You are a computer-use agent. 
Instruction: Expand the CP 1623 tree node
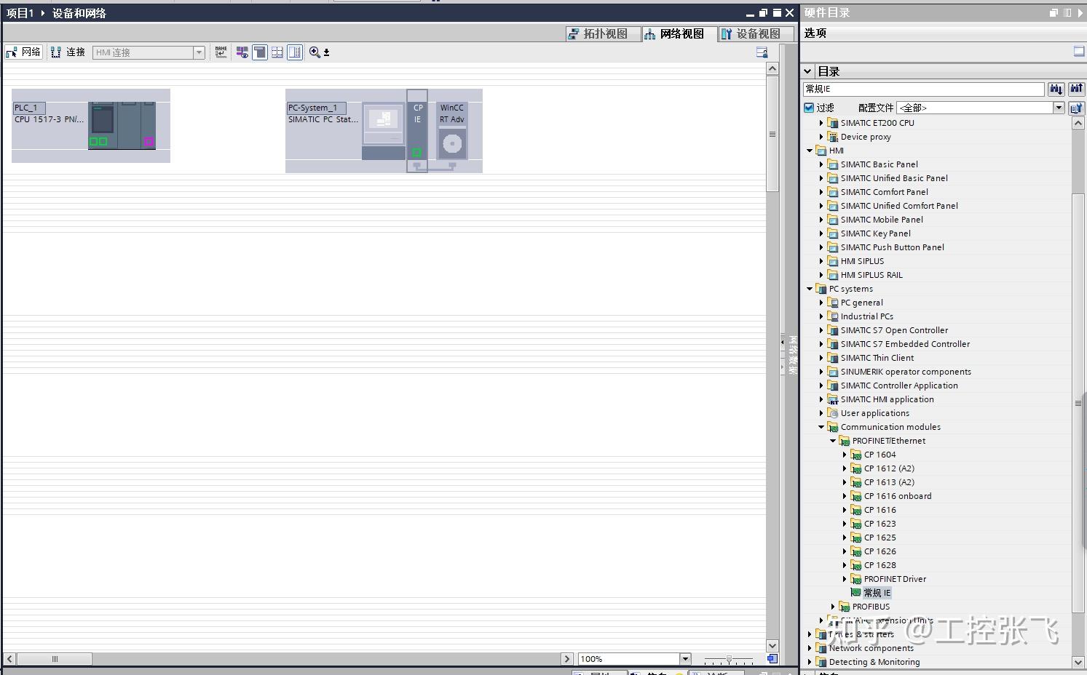pyautogui.click(x=845, y=524)
